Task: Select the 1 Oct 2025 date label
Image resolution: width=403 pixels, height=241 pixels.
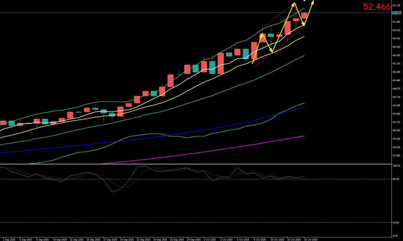Action: pos(210,240)
